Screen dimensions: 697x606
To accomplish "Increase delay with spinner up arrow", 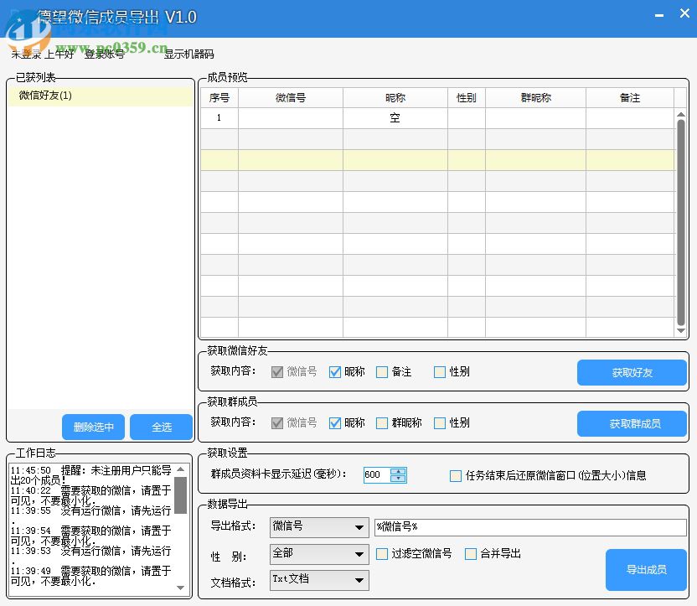I will [x=398, y=471].
